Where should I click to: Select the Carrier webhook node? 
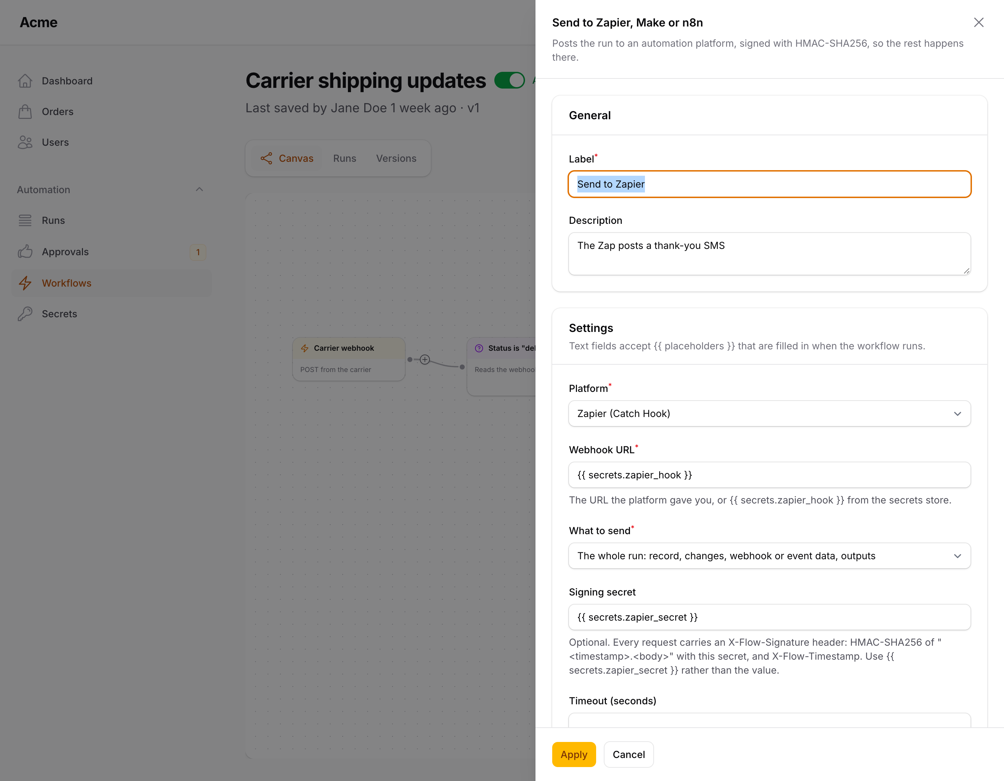[349, 359]
